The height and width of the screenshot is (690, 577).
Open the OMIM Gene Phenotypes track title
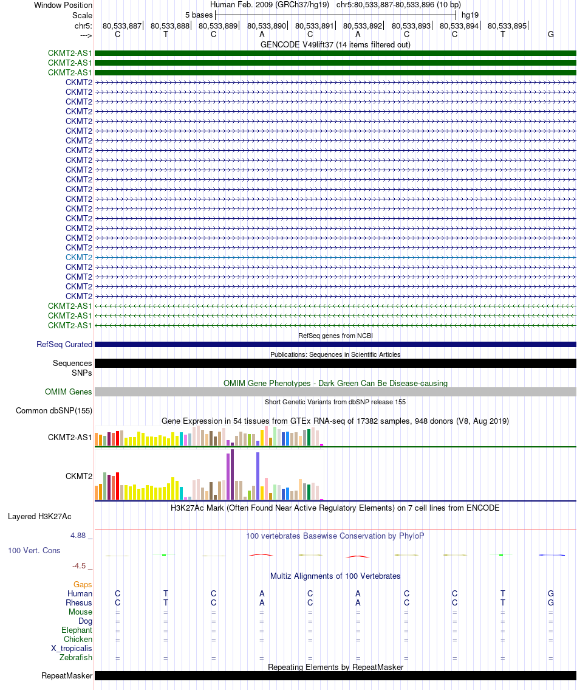[335, 383]
